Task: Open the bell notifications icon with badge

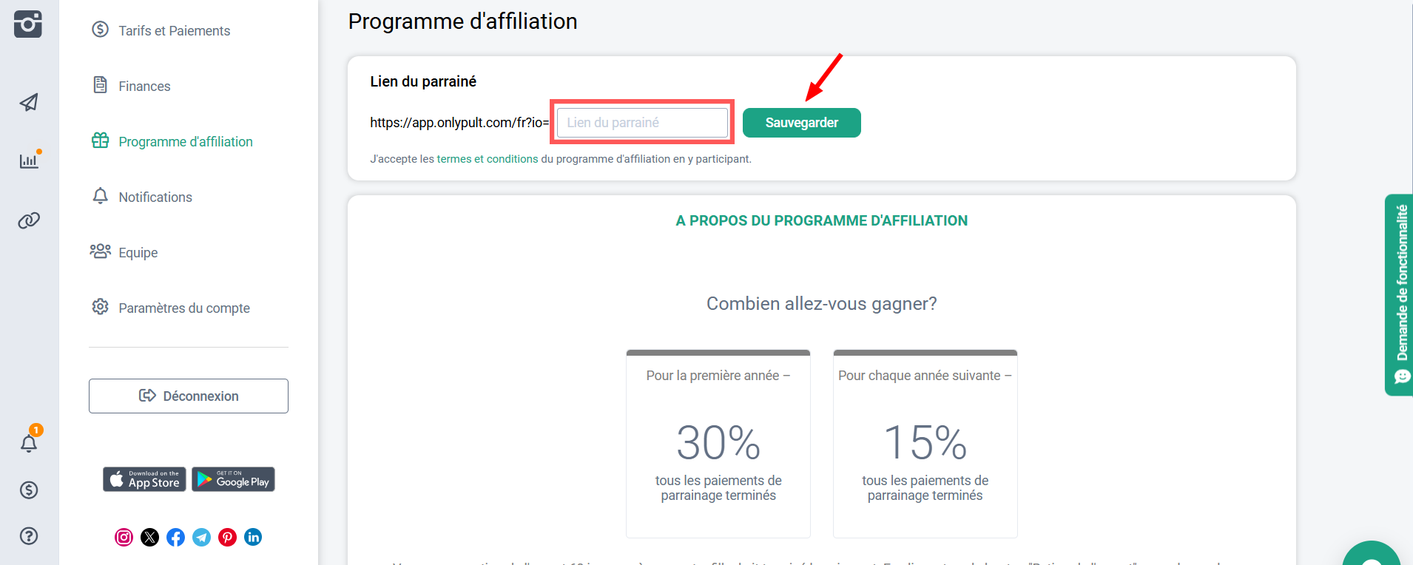Action: tap(29, 443)
